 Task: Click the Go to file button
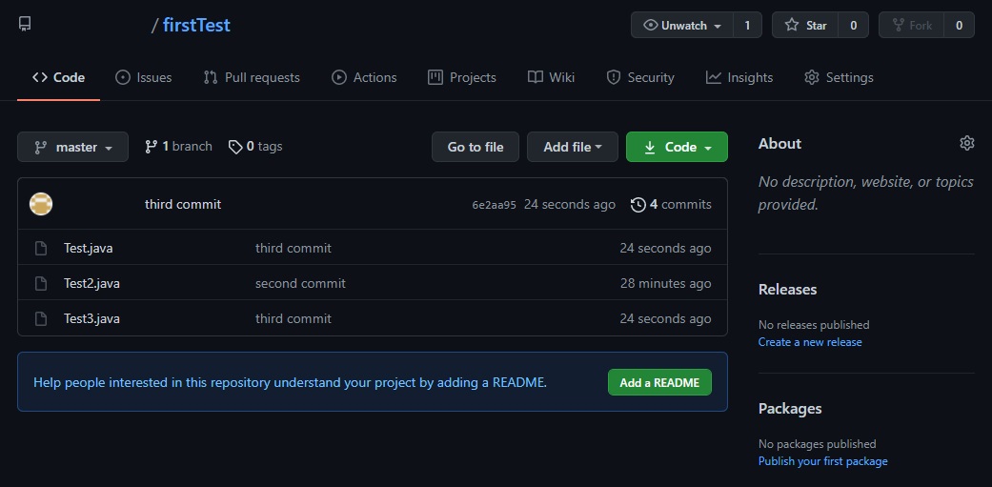(476, 147)
